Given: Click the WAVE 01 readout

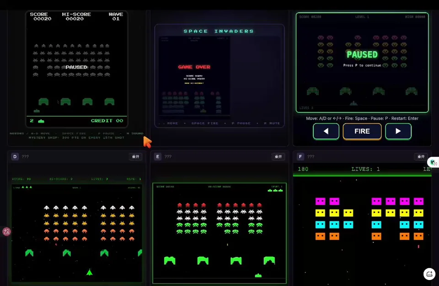Looking at the screenshot, I should (116, 16).
